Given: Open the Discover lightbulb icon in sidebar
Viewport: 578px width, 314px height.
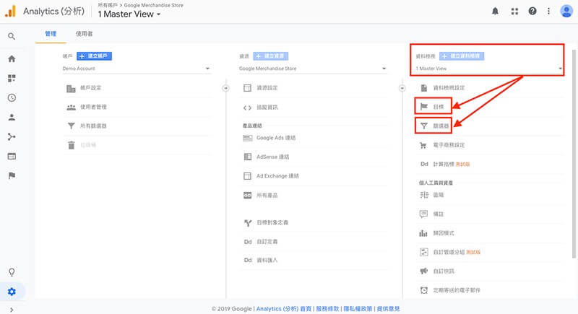Looking at the screenshot, I should (12, 272).
